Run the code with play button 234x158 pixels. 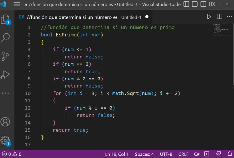click(209, 17)
